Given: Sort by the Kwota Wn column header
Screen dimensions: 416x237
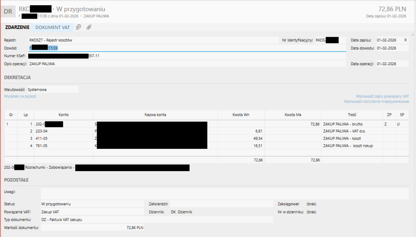Looking at the screenshot, I should click(x=241, y=115).
